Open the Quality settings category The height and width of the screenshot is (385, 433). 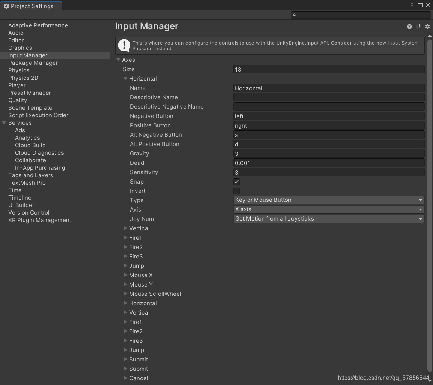(18, 100)
